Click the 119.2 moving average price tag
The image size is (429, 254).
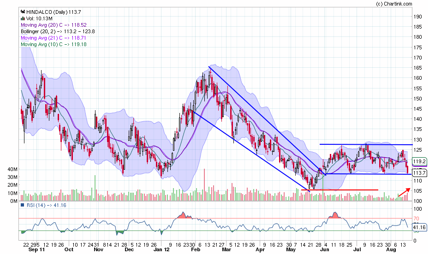[x=419, y=161]
